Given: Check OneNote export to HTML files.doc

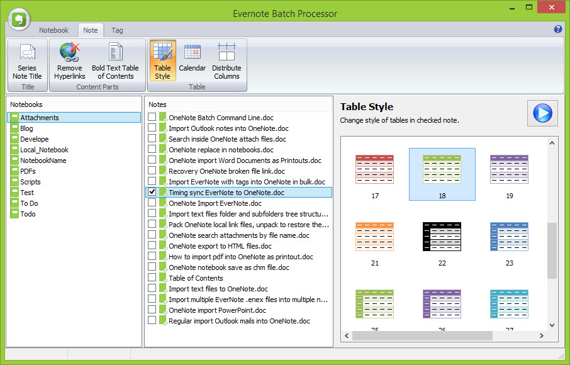Looking at the screenshot, I should tap(152, 245).
